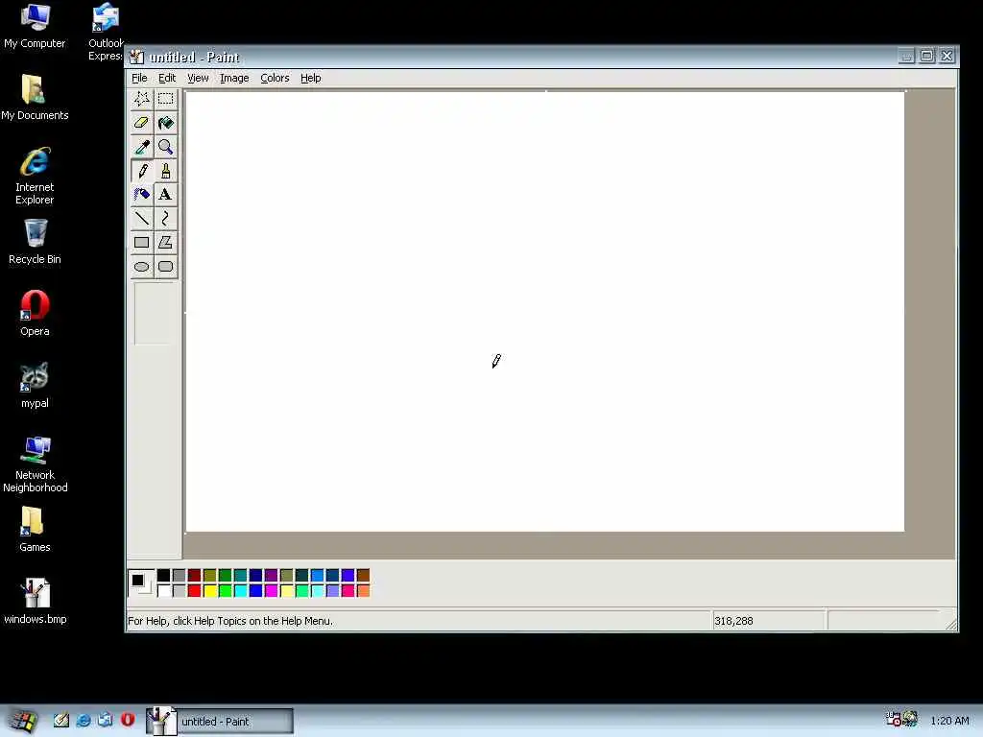983x737 pixels.
Task: Select the Pencil tool
Action: point(142,171)
